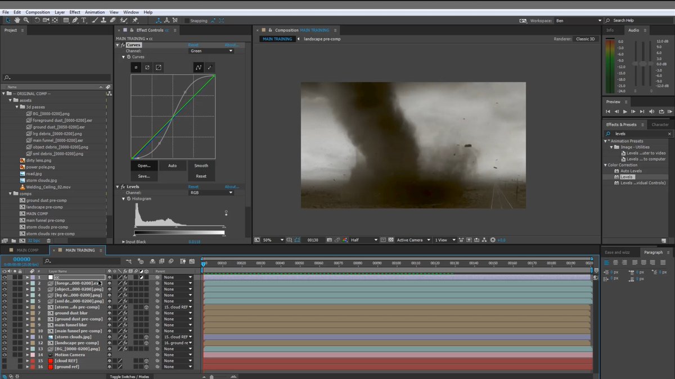Open the parent dropdown for storm clouds.jpg layer

pos(178,337)
